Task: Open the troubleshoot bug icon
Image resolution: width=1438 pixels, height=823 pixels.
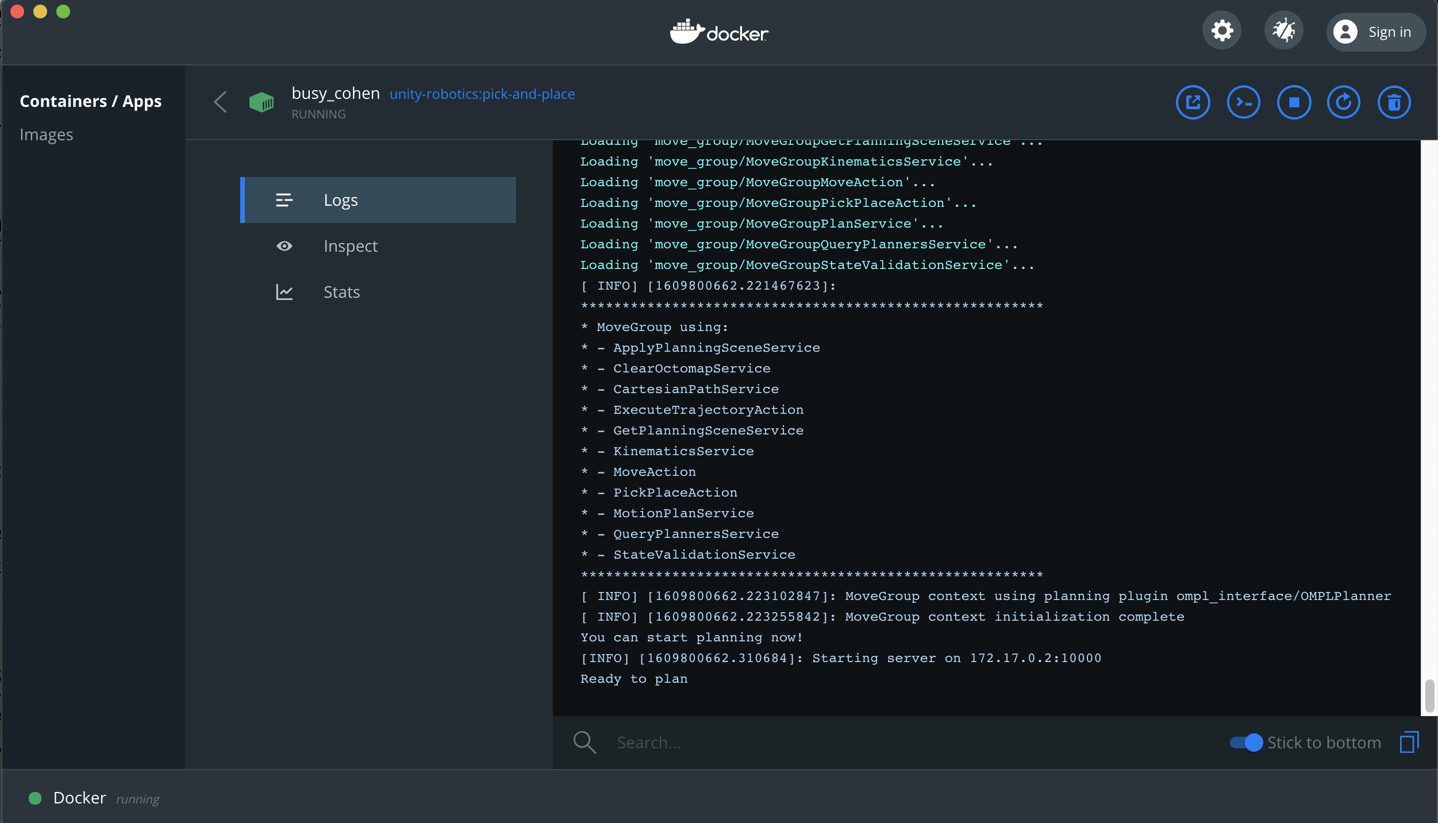Action: tap(1283, 30)
